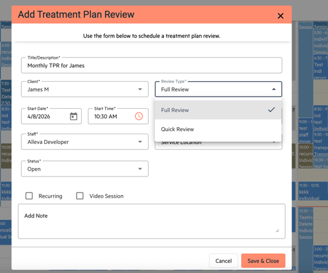The image size is (328, 273).
Task: Select Full Review from the list
Action: click(218, 110)
